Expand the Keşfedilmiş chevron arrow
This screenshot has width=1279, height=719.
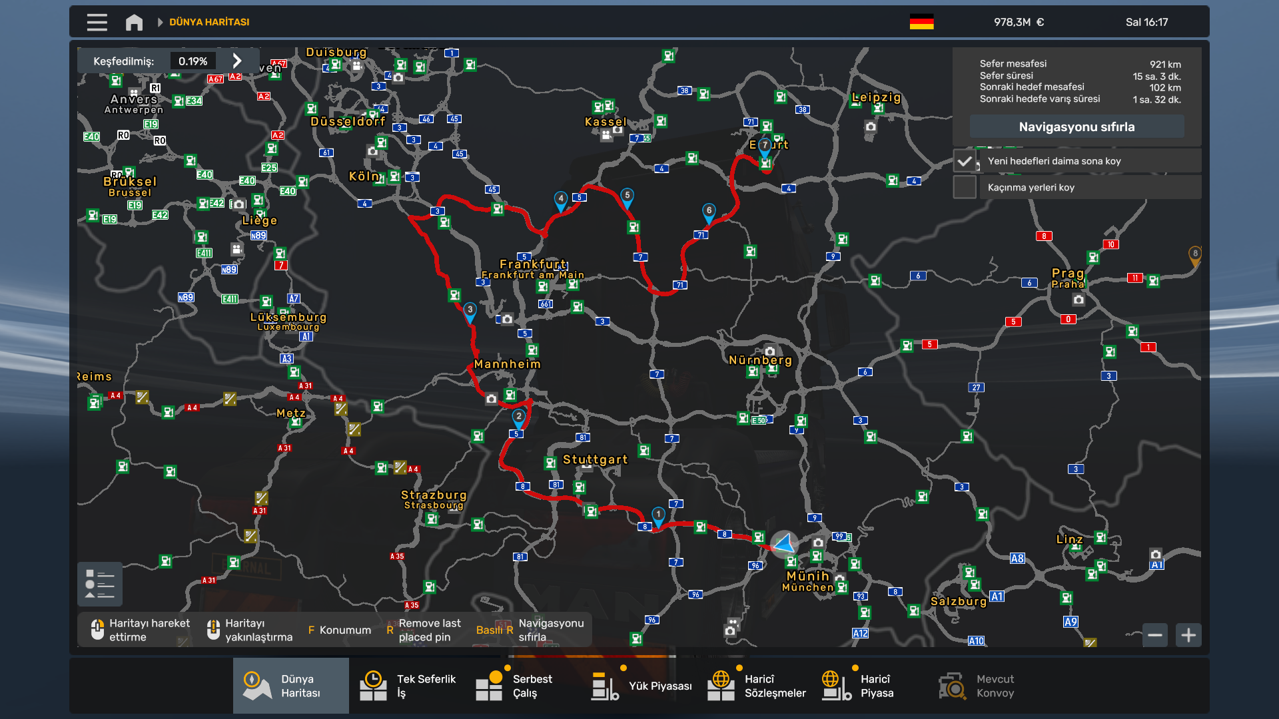pyautogui.click(x=237, y=61)
